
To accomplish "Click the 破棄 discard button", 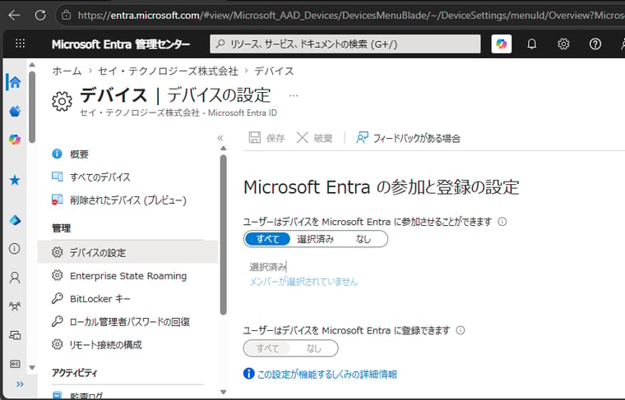I will pyautogui.click(x=314, y=138).
